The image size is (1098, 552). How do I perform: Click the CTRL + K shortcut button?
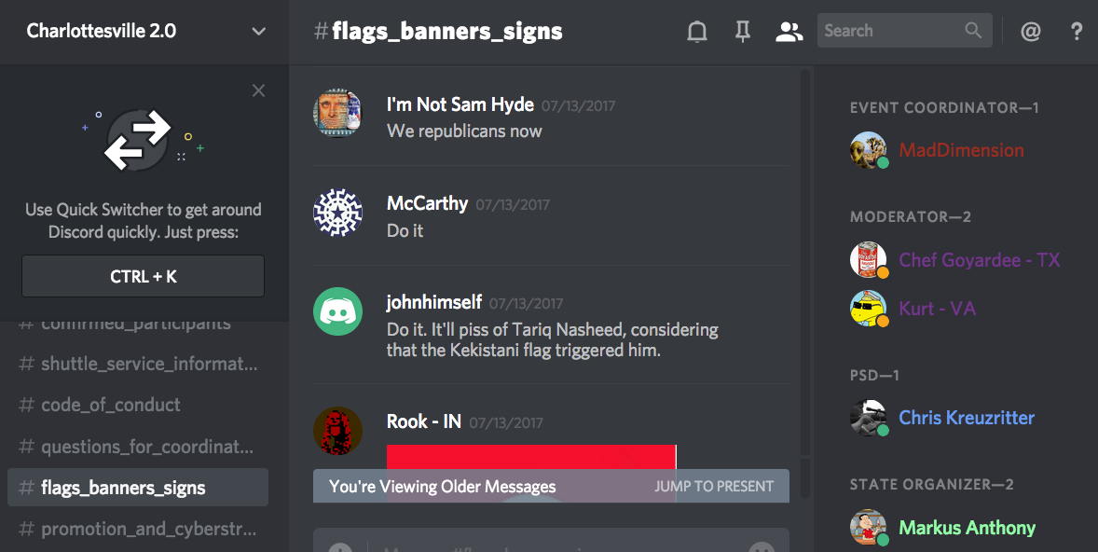click(x=143, y=276)
